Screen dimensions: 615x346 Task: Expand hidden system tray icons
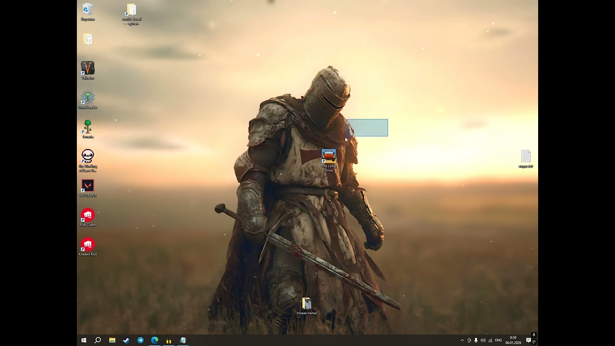[x=462, y=340]
